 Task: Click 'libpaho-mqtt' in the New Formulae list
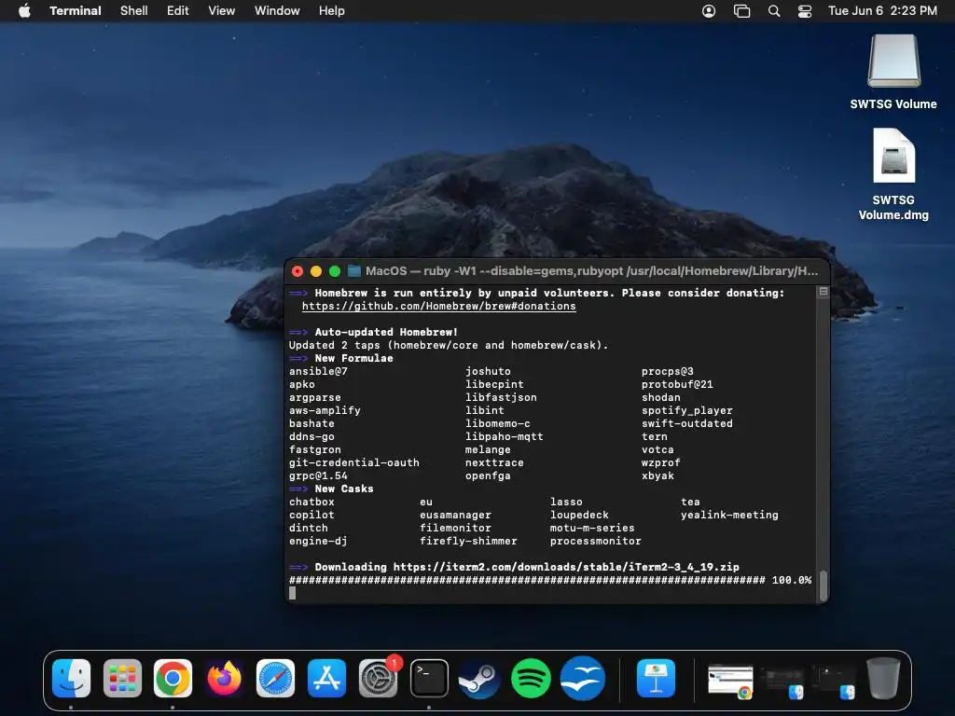coord(505,436)
